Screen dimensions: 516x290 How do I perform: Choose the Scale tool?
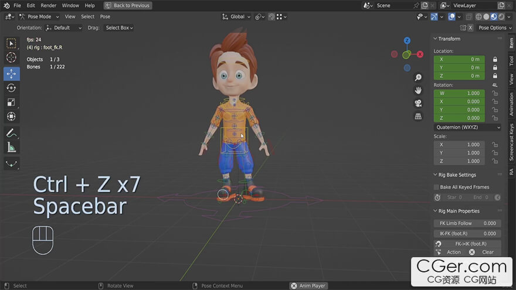point(11,102)
